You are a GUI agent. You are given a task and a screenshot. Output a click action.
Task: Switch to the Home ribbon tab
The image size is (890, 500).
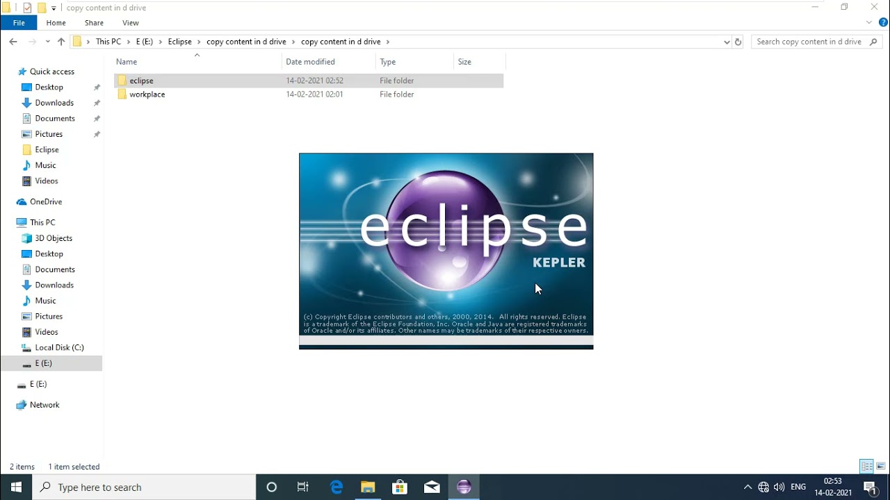pos(56,23)
